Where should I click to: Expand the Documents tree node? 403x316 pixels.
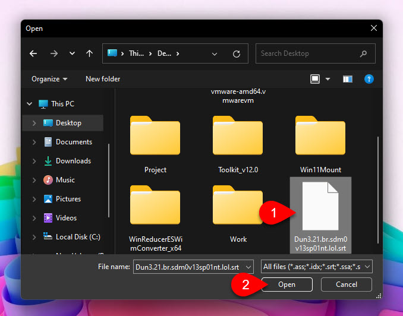(x=34, y=142)
